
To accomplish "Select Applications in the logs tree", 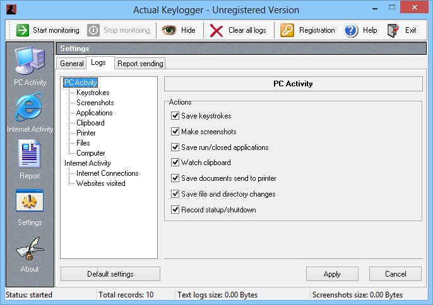I will pyautogui.click(x=95, y=113).
